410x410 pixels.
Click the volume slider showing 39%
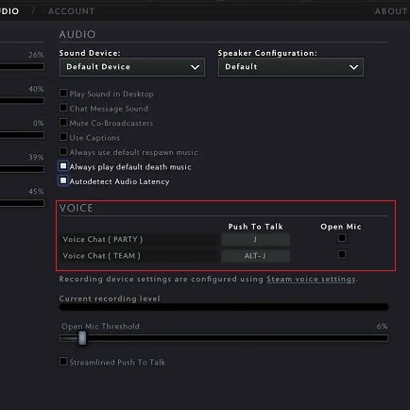pos(22,169)
